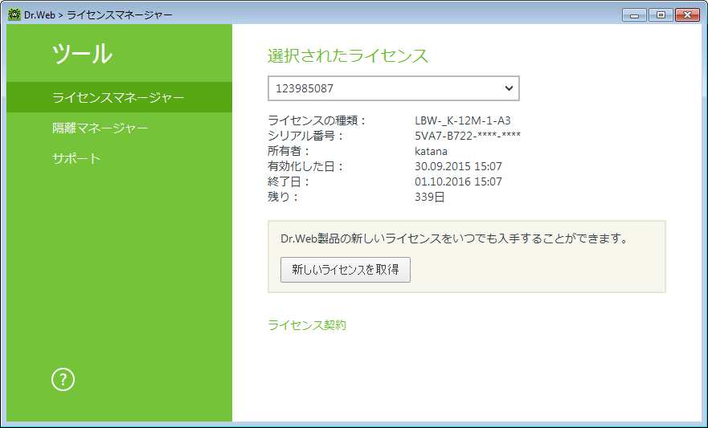Click the 有効化した日 label
The height and width of the screenshot is (428, 708).
305,166
